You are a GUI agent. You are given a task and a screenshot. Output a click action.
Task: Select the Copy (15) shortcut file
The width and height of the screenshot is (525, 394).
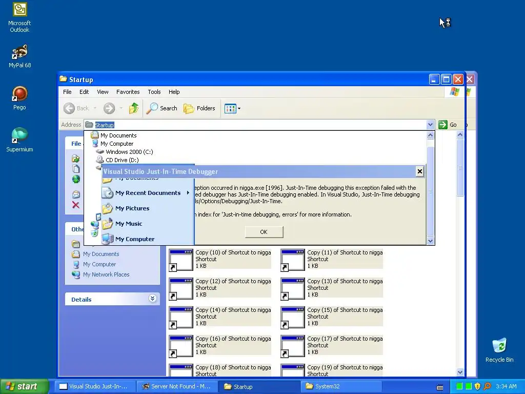332,317
